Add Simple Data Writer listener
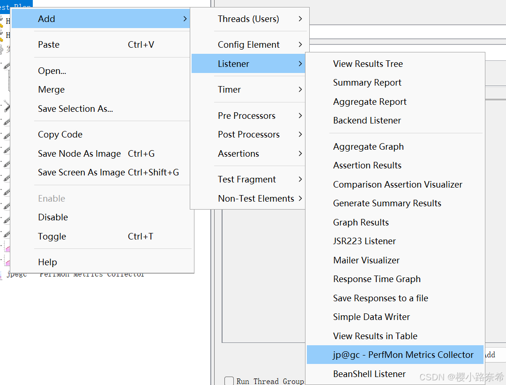Screen dimensions: 506x385 click(x=395, y=317)
